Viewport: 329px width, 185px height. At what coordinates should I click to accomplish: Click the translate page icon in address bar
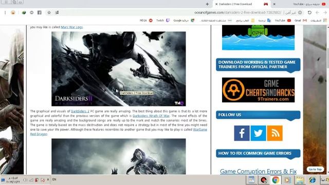(x=57, y=12)
